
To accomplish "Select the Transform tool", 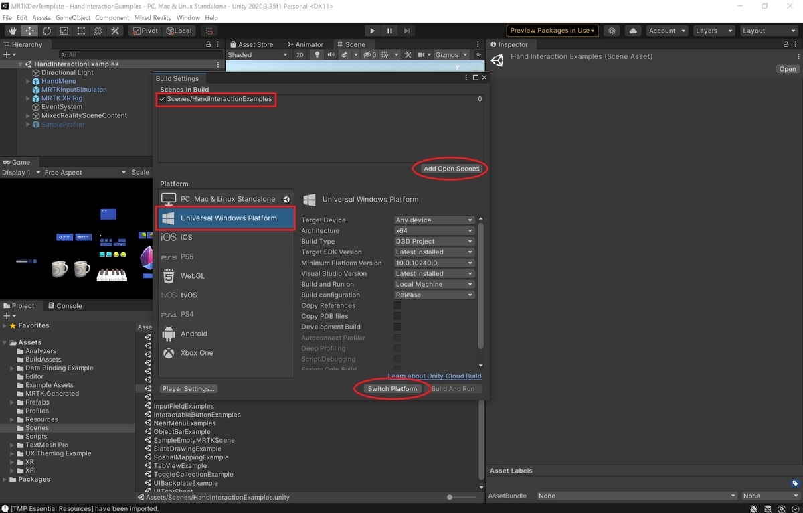I will click(x=98, y=31).
